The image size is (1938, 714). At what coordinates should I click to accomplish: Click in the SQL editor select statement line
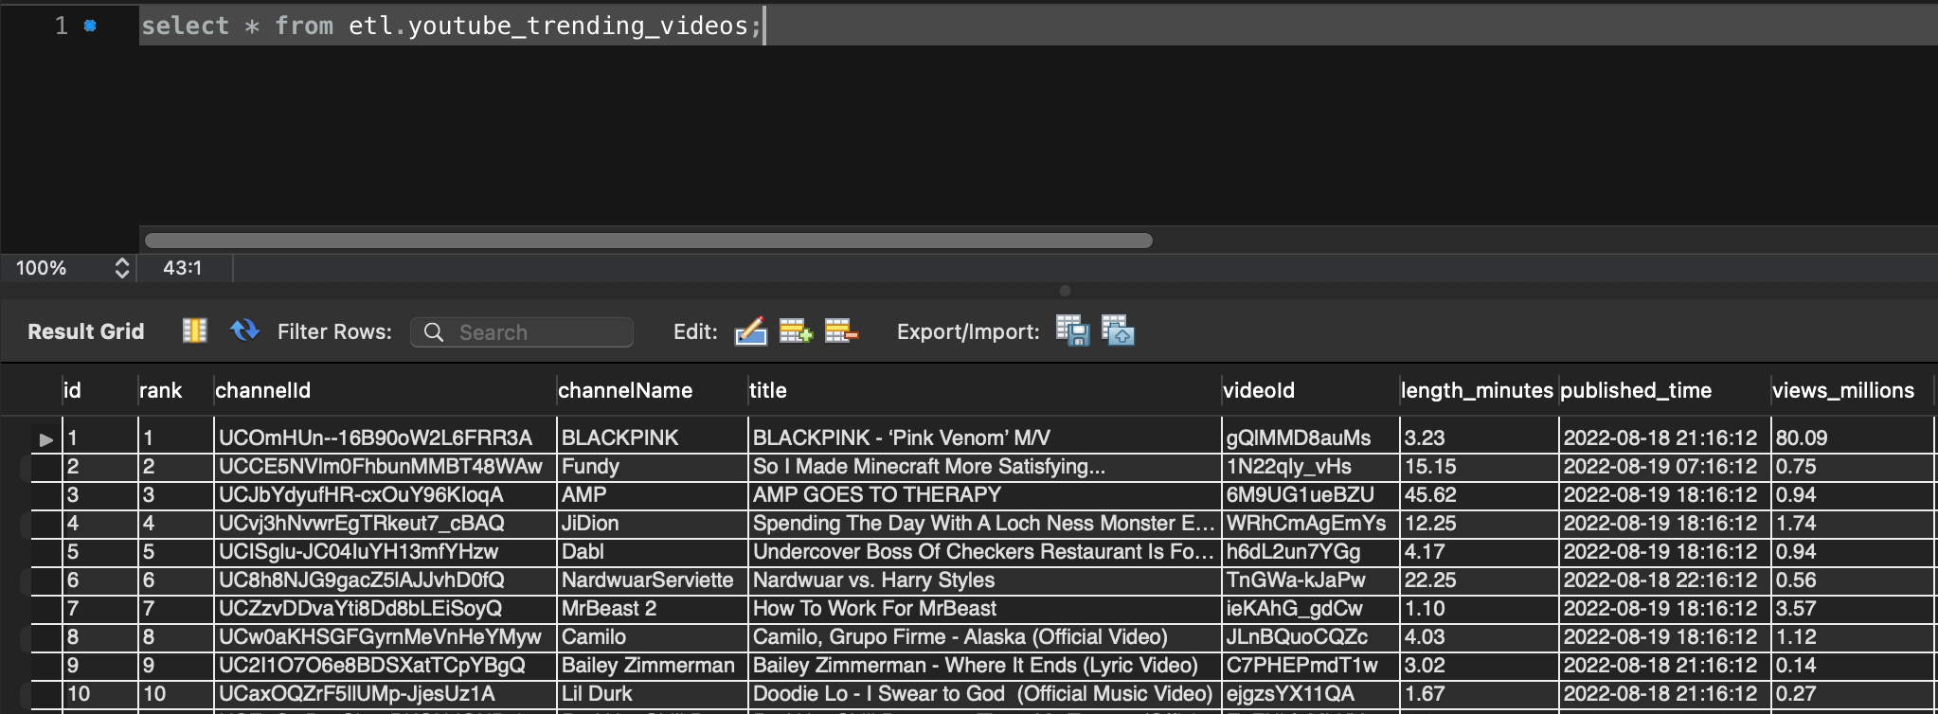(x=451, y=26)
